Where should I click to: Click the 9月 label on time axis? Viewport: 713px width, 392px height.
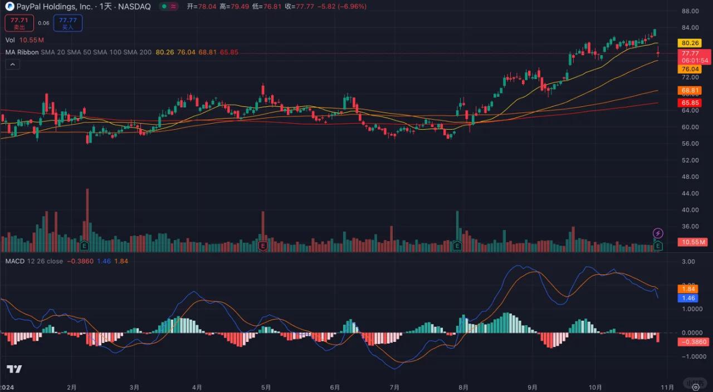point(533,386)
